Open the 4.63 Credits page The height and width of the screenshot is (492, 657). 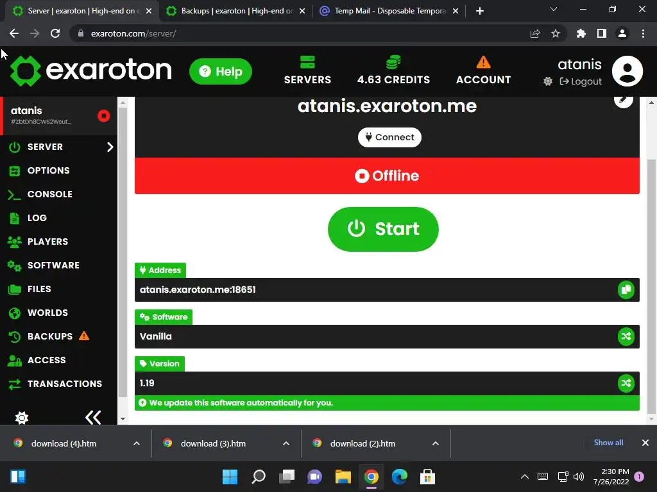tap(393, 70)
